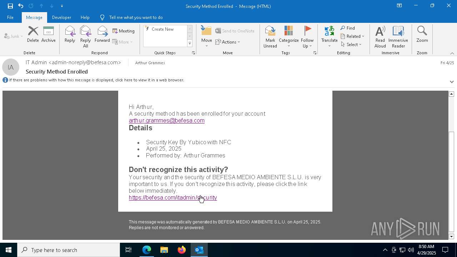Open the Tags dialog launcher

coord(315,53)
